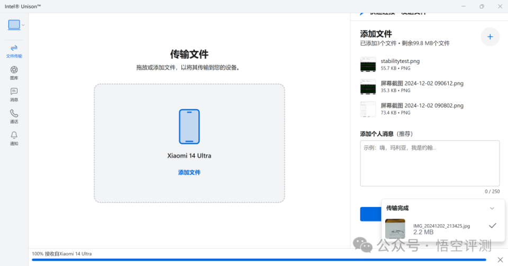Click the 55.7 KB • PNG size label
The height and width of the screenshot is (266, 508).
(x=395, y=68)
